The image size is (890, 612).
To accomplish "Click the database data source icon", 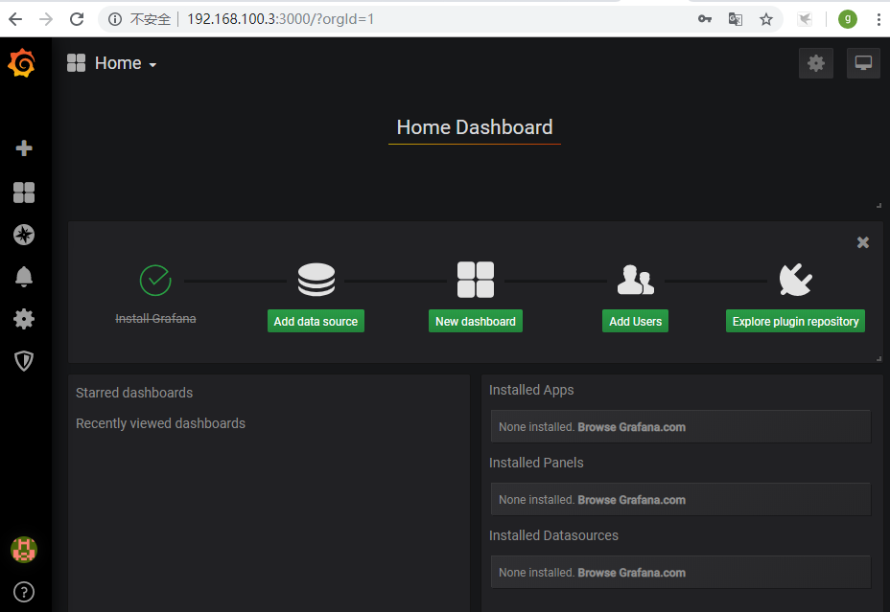I will click(x=316, y=280).
